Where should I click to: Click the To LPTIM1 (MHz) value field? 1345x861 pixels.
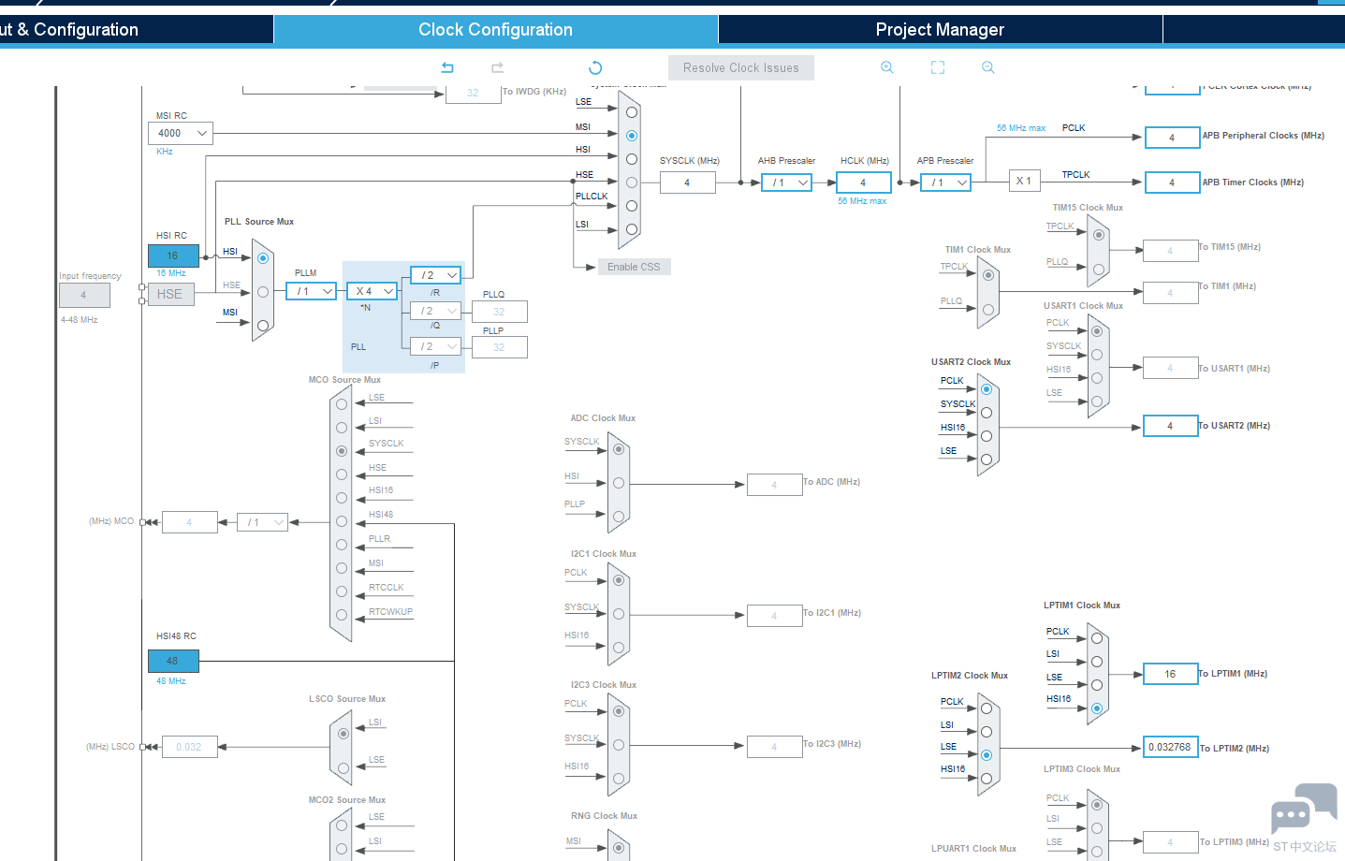[x=1171, y=674]
